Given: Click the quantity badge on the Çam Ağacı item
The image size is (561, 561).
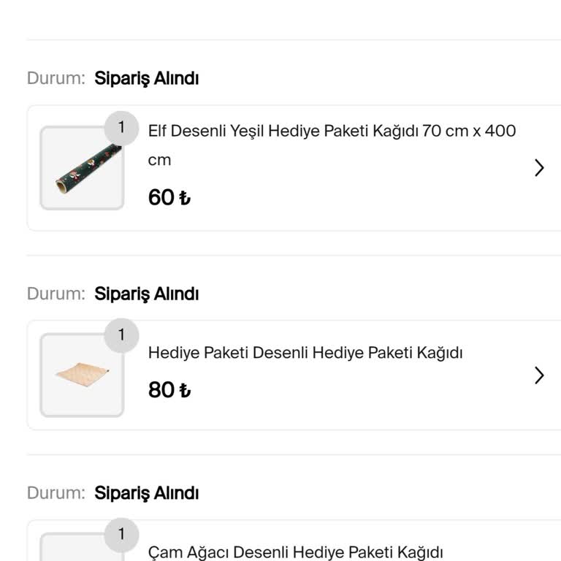Looking at the screenshot, I should (x=122, y=535).
